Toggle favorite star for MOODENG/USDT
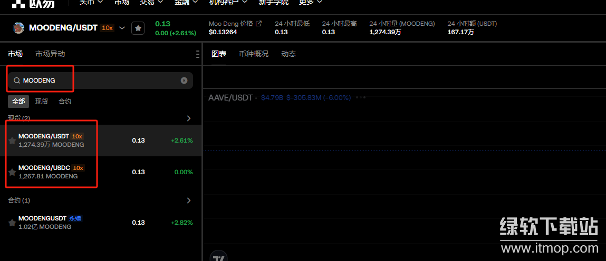The height and width of the screenshot is (261, 606). (12, 140)
